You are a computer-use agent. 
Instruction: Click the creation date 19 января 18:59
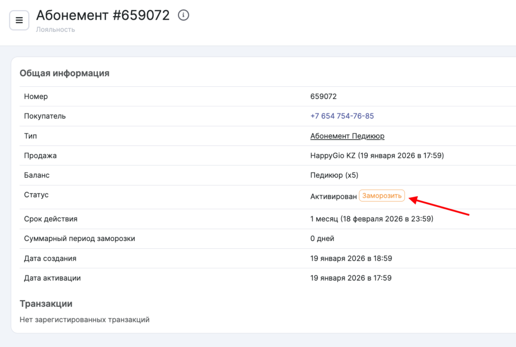(x=351, y=258)
